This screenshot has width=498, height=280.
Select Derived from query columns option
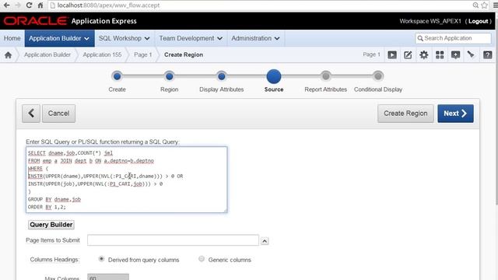click(x=101, y=259)
